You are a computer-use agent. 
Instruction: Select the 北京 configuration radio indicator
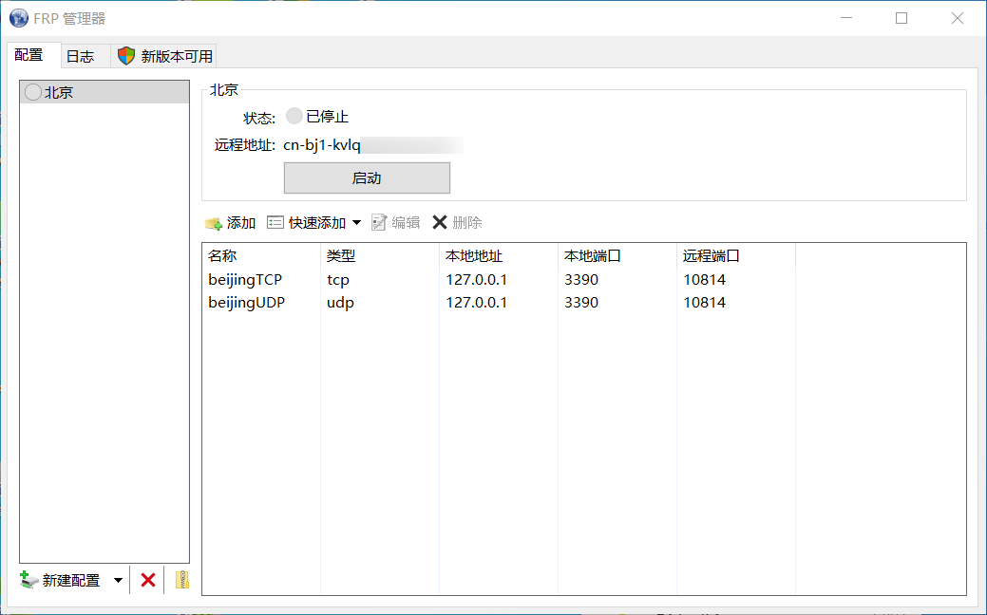tap(33, 92)
